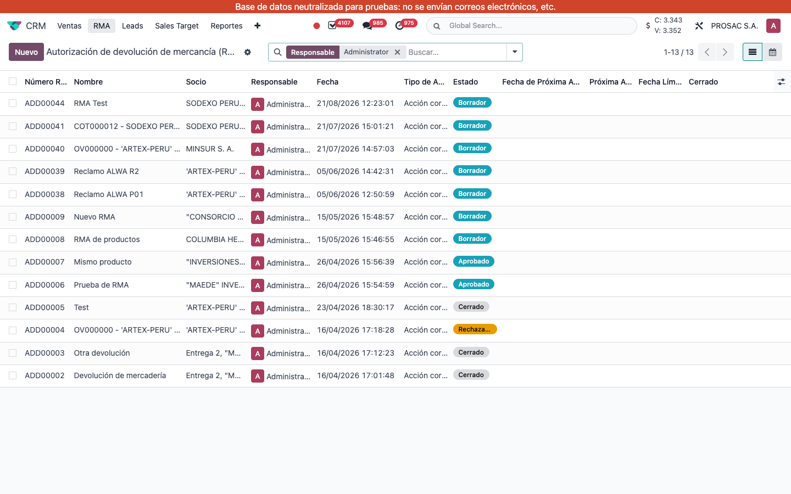This screenshot has width=791, height=494.
Task: Click COLUMBIA HE... partner cell
Action: pyautogui.click(x=215, y=239)
